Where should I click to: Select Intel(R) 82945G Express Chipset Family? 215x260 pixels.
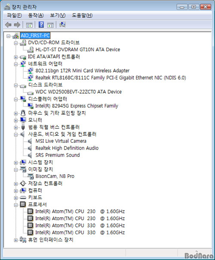(77, 106)
